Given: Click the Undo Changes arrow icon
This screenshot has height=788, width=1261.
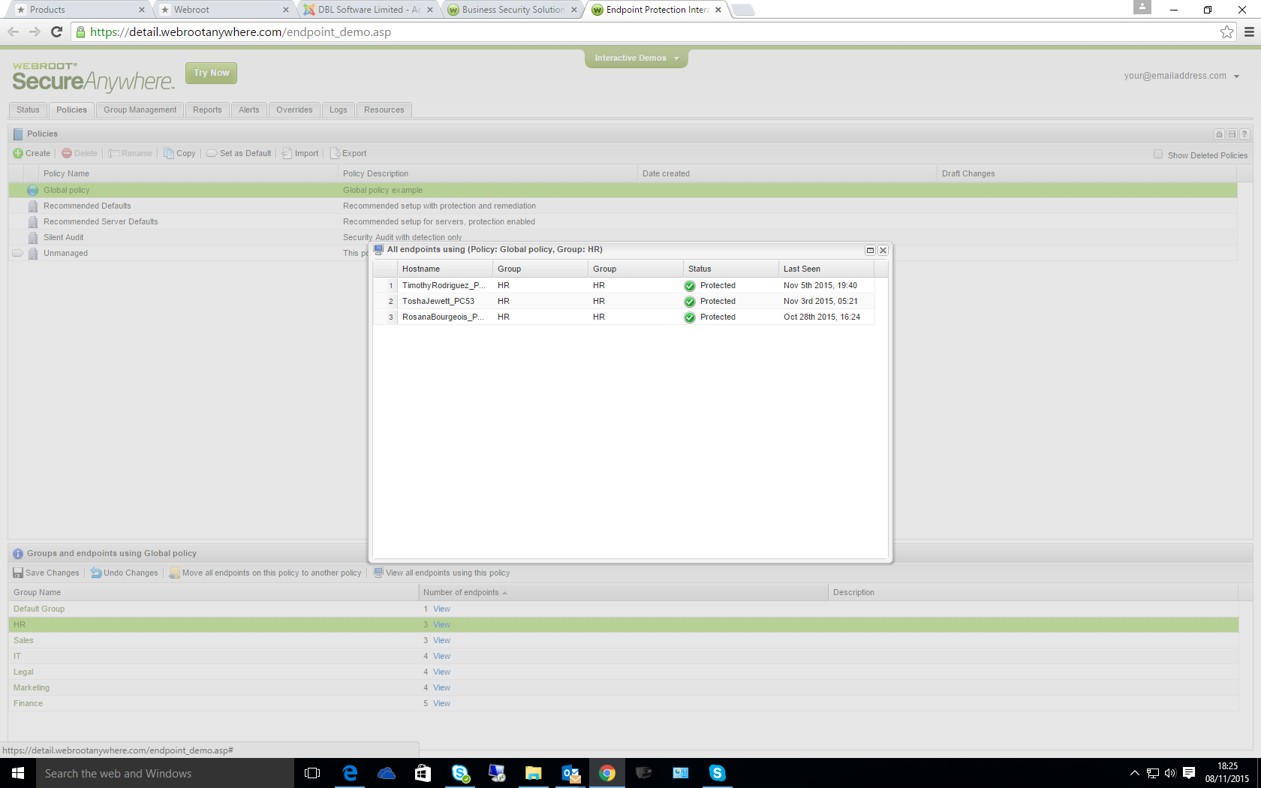Looking at the screenshot, I should pos(96,573).
